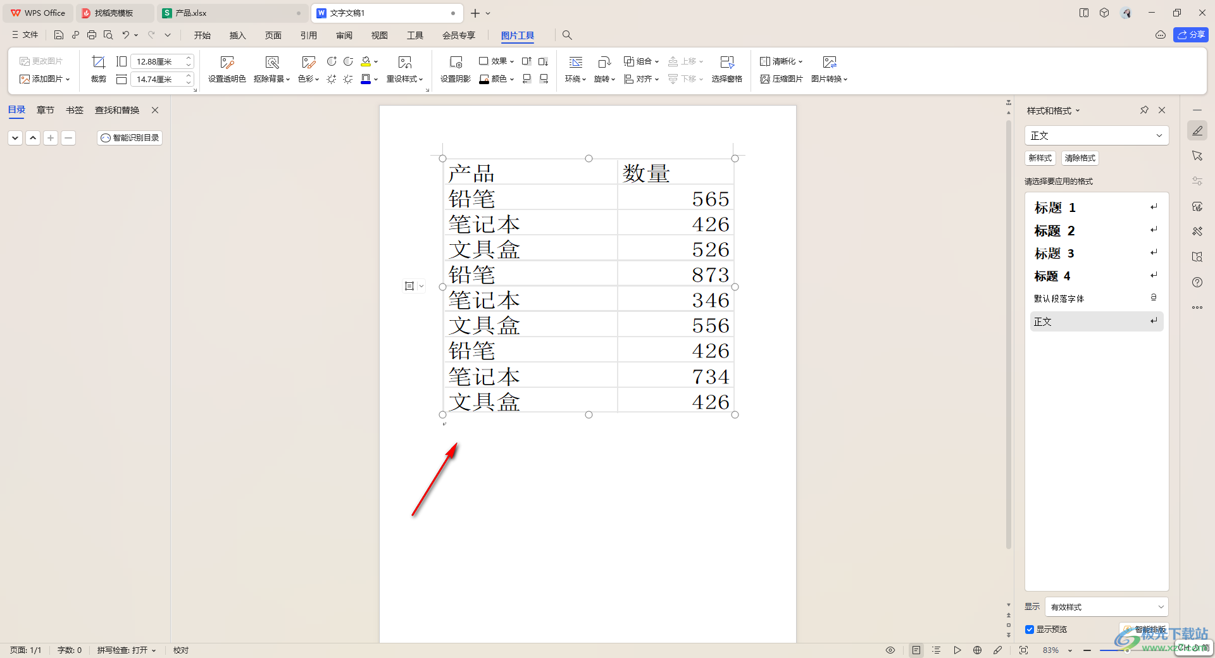Click the Save icon in quick toolbar
This screenshot has height=658, width=1215.
[59, 35]
